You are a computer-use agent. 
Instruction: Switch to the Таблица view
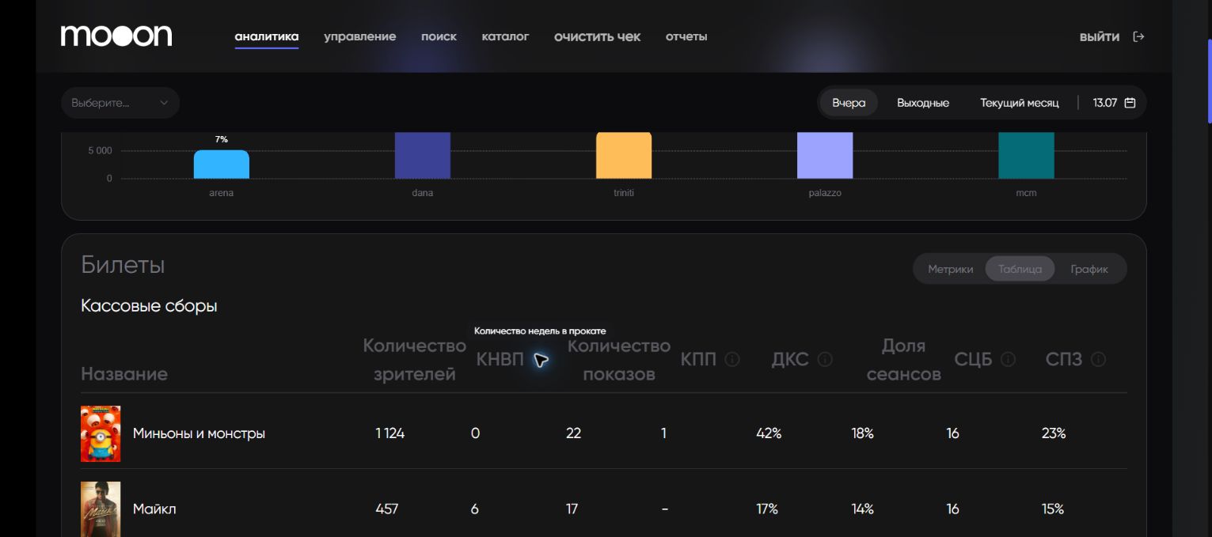[x=1020, y=269]
